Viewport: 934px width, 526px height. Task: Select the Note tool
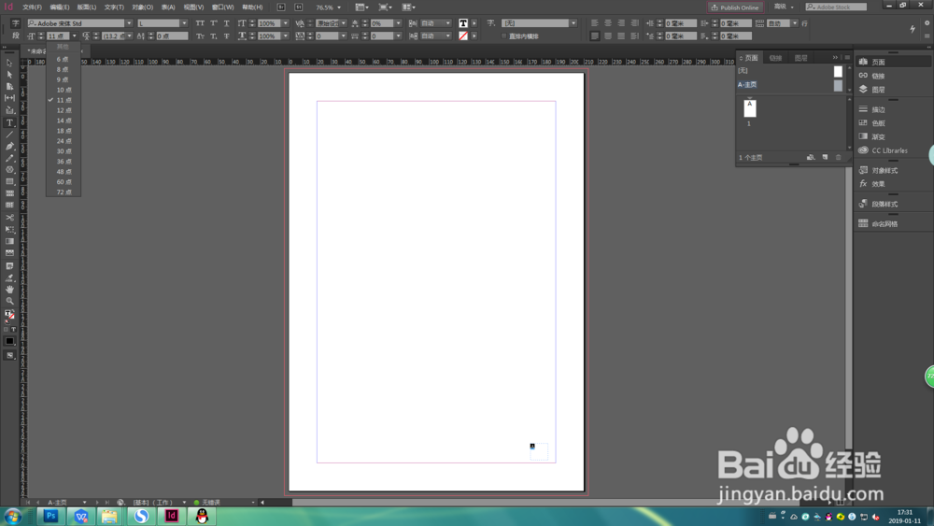[x=9, y=265]
